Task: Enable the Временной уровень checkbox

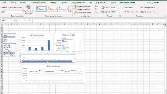Action: click(140, 12)
